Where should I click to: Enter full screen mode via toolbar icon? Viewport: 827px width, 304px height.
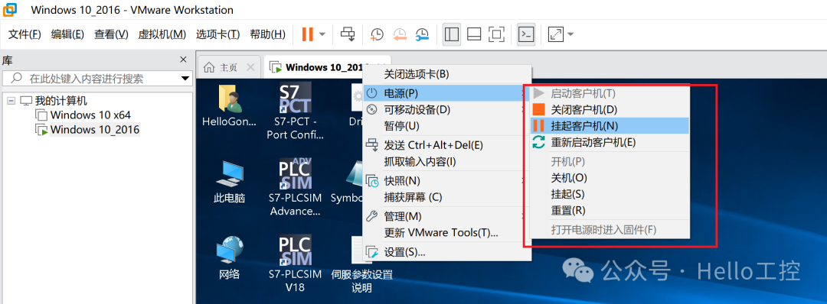496,34
